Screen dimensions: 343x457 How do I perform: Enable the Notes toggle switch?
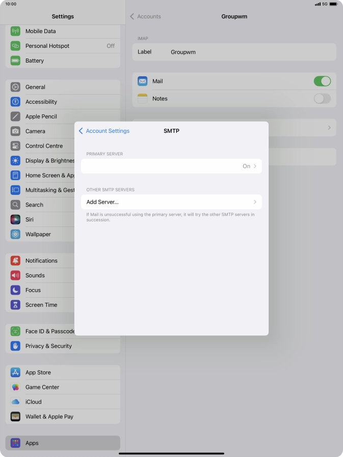pos(322,99)
